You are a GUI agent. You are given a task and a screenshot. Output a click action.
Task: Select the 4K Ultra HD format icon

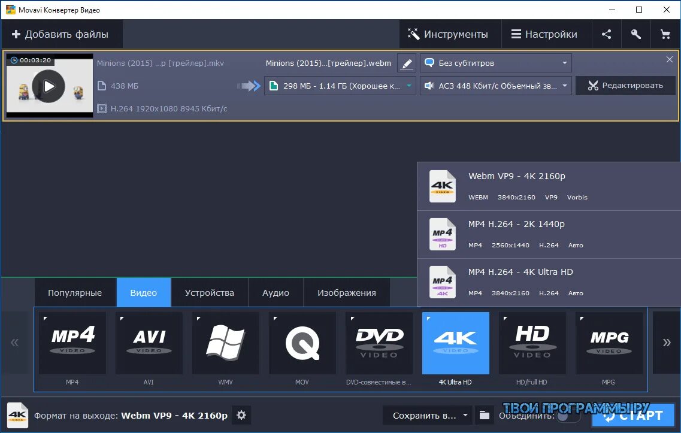[456, 343]
